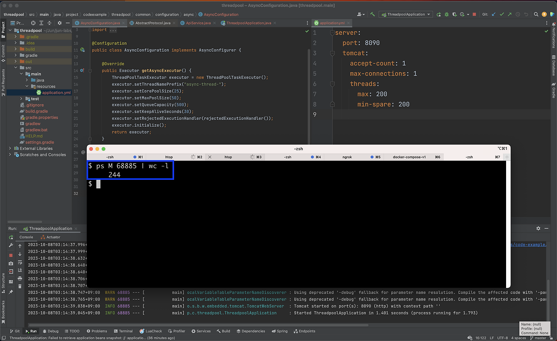This screenshot has height=341, width=557.
Task: Switch to the ApiService.java editor tab
Action: point(198,23)
